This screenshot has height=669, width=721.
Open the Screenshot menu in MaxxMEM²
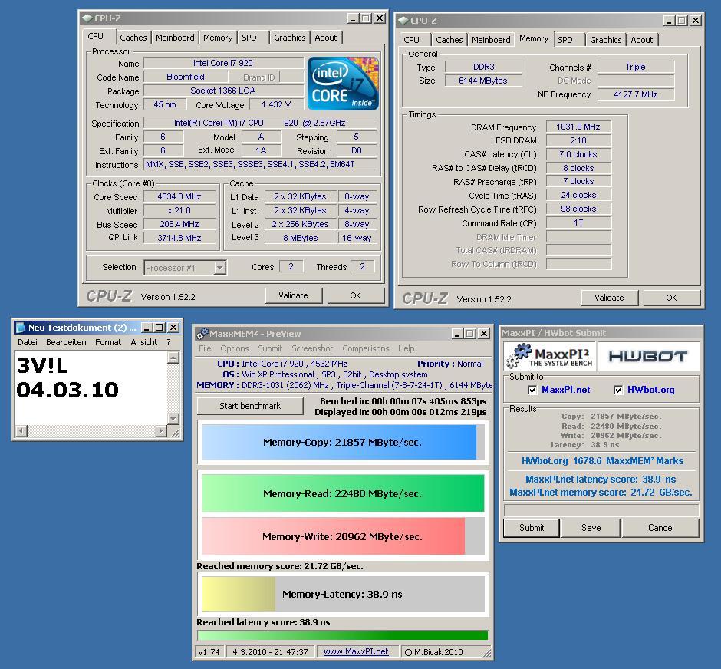coord(312,348)
